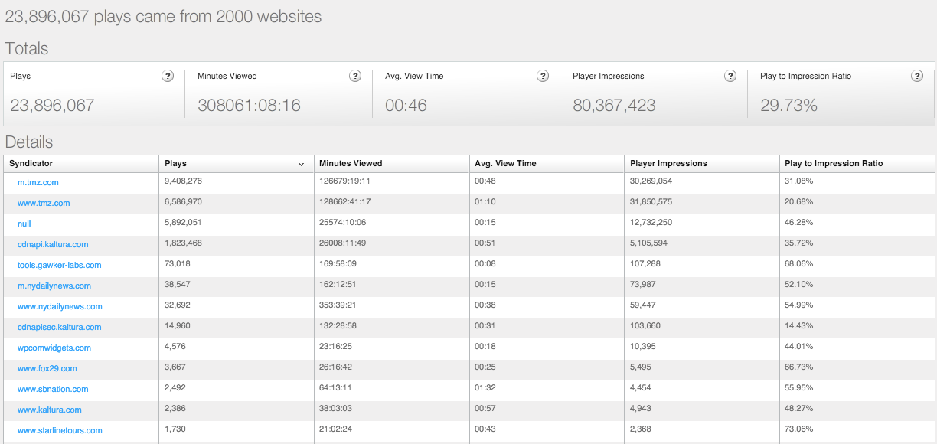Sort by Play to Impression Ratio header

click(857, 163)
